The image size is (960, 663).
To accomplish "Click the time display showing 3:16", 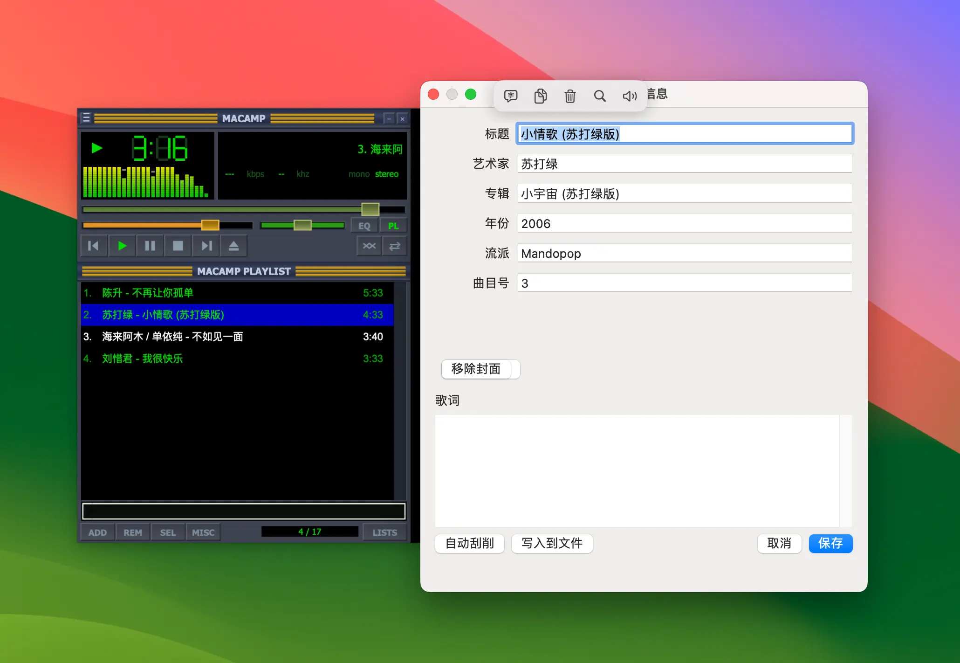I will [159, 148].
